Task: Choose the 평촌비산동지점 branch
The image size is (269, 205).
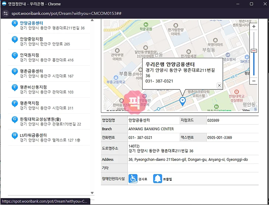Action: tap(33, 87)
